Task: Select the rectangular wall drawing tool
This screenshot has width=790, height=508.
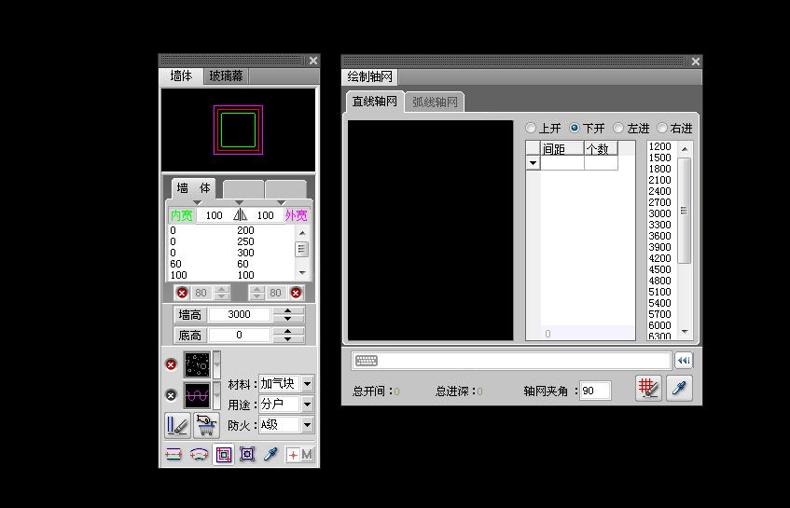Action: [223, 455]
